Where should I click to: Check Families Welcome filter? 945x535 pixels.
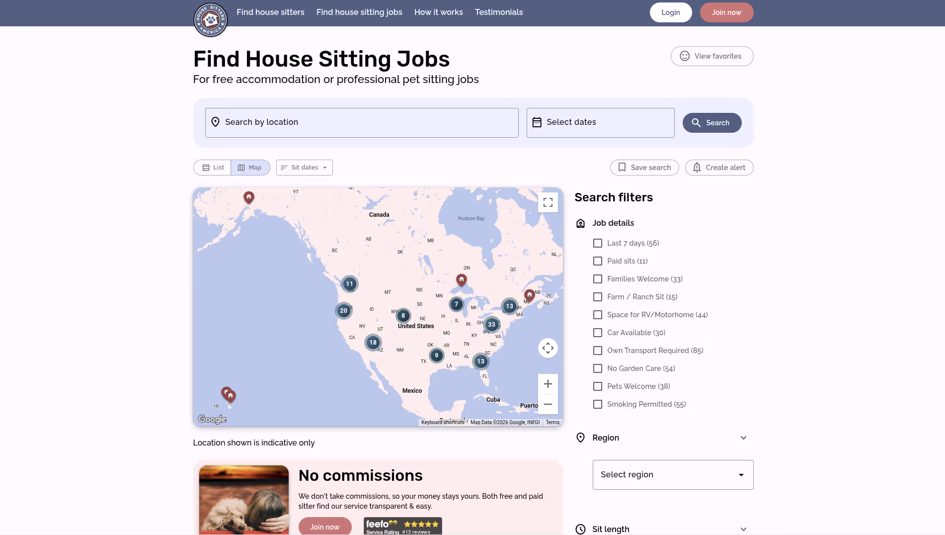coord(598,279)
